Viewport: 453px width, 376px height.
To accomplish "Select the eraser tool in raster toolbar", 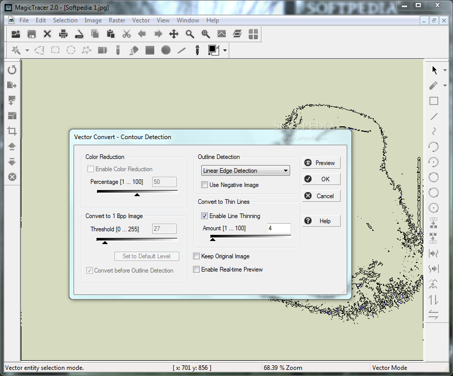I will click(134, 50).
